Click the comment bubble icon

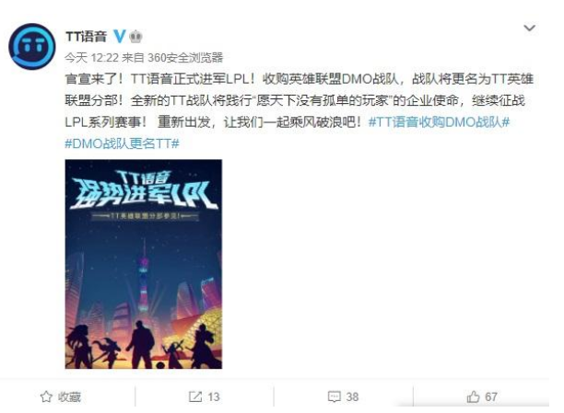335,396
